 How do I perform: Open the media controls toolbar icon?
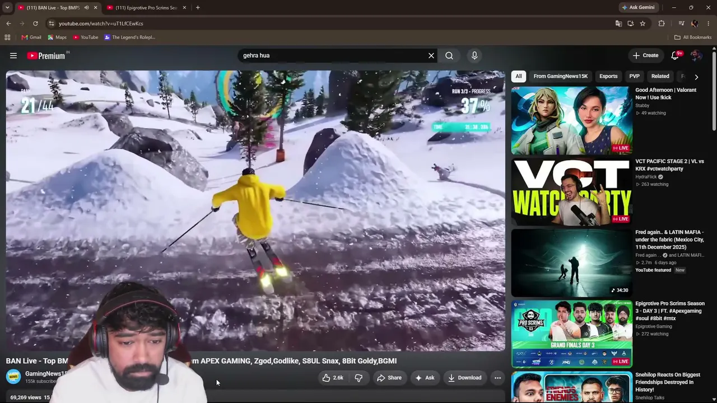681,24
